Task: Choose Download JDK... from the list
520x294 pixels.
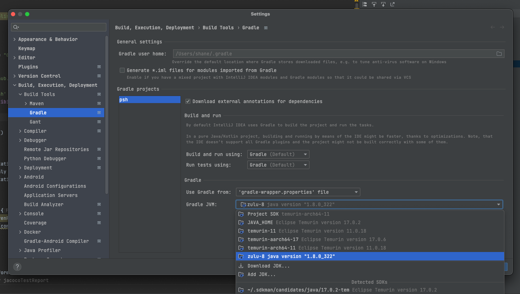Action: tap(370, 266)
